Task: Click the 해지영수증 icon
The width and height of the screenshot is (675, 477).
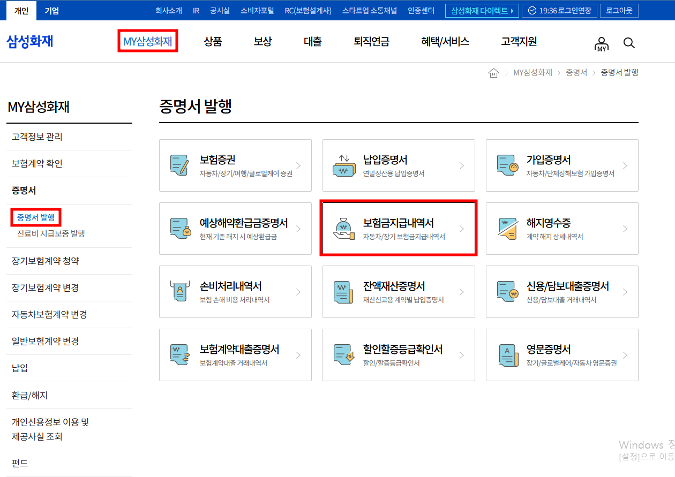Action: 507,229
